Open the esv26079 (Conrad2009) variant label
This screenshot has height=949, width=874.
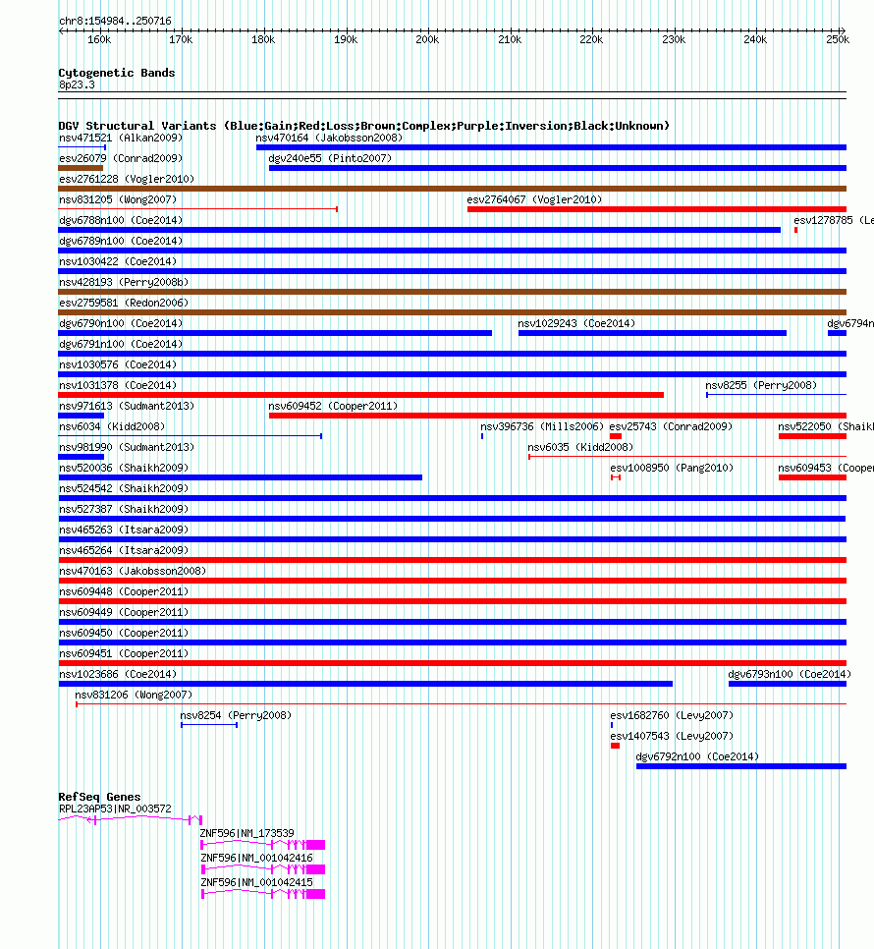[121, 158]
